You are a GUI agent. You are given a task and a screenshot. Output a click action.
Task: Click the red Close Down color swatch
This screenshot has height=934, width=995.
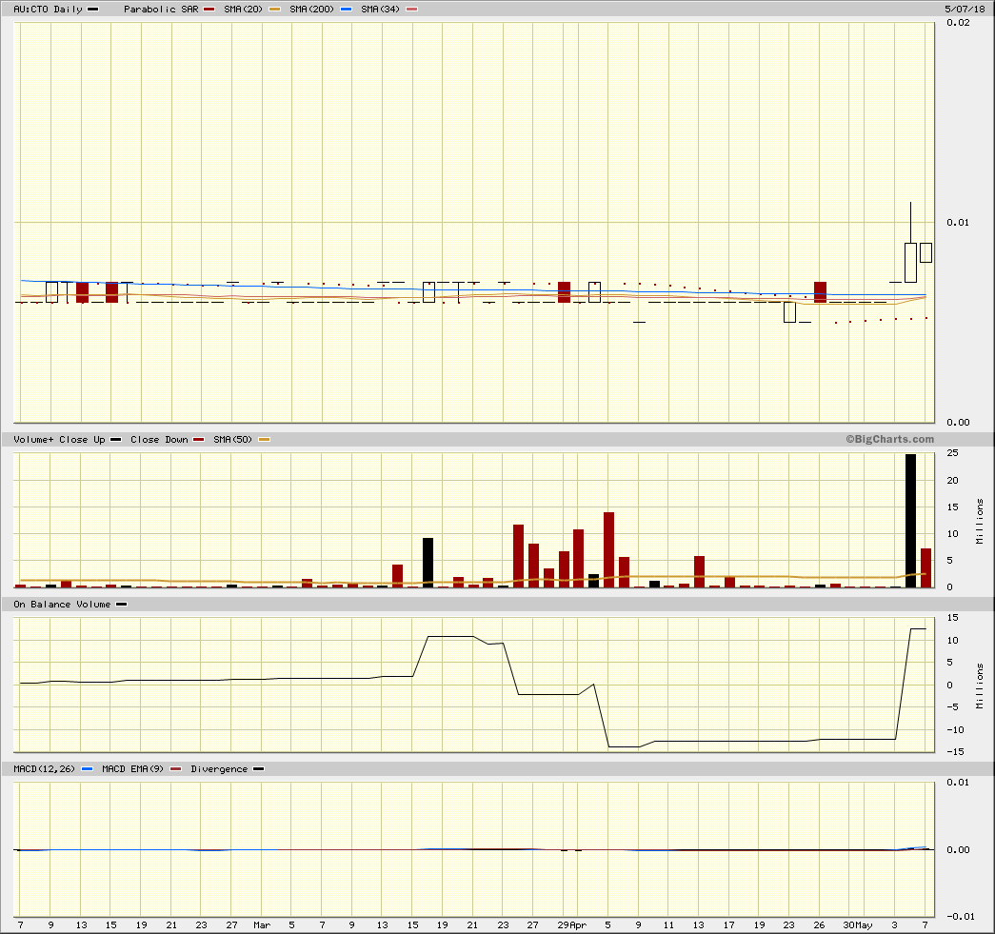coord(199,439)
